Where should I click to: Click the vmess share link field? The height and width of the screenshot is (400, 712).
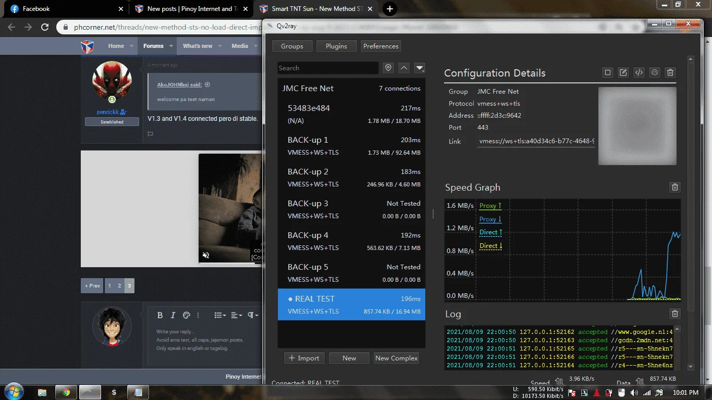pyautogui.click(x=536, y=142)
